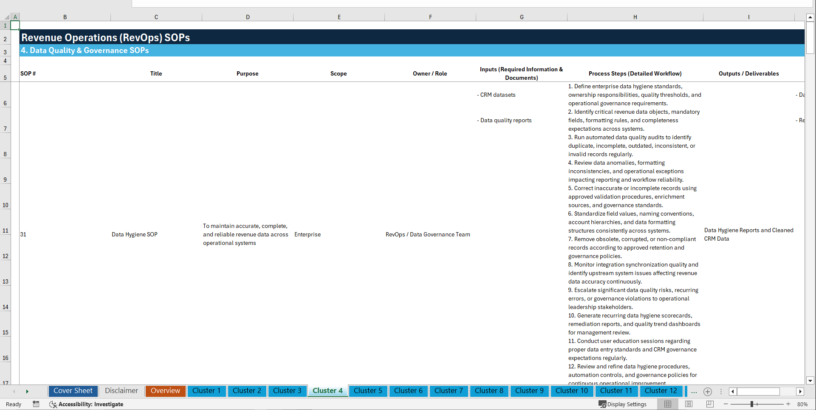The height and width of the screenshot is (410, 816).
Task: Show more sheet tabs via ellipsis
Action: pyautogui.click(x=694, y=391)
